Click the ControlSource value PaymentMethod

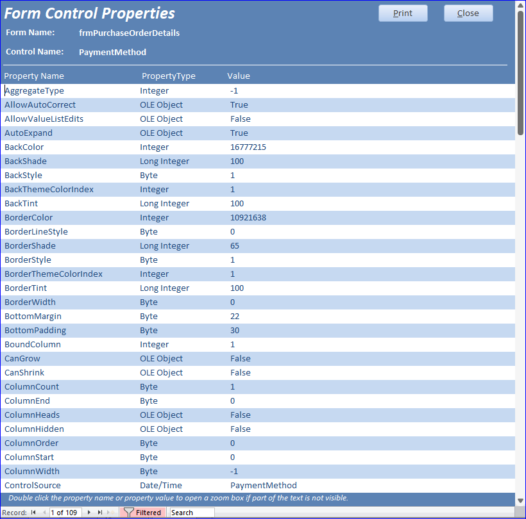[264, 485]
